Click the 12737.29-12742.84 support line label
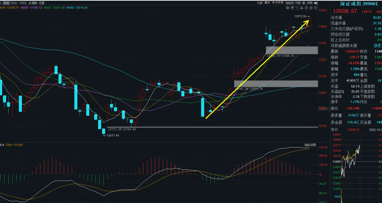This screenshot has height=203, width=382. point(122,129)
